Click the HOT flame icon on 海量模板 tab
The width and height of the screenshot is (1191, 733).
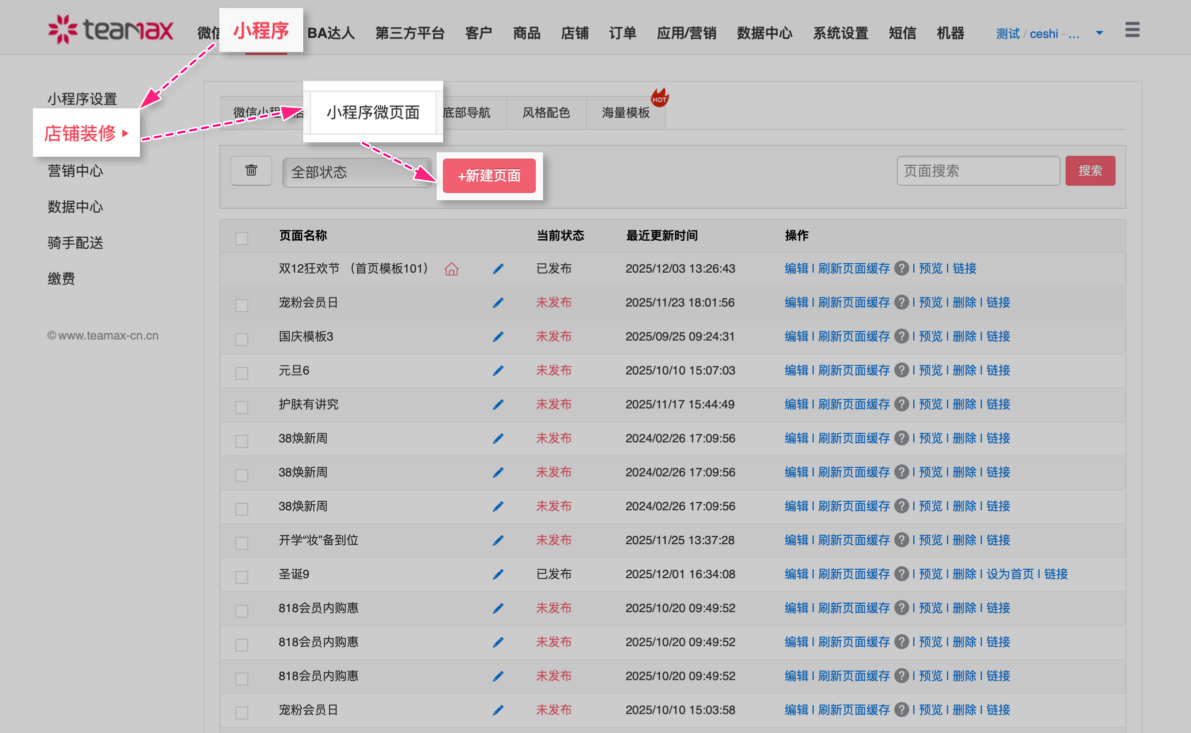coord(660,98)
